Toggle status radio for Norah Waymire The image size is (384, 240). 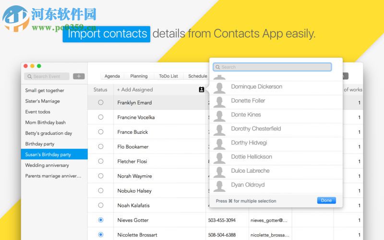pyautogui.click(x=101, y=176)
